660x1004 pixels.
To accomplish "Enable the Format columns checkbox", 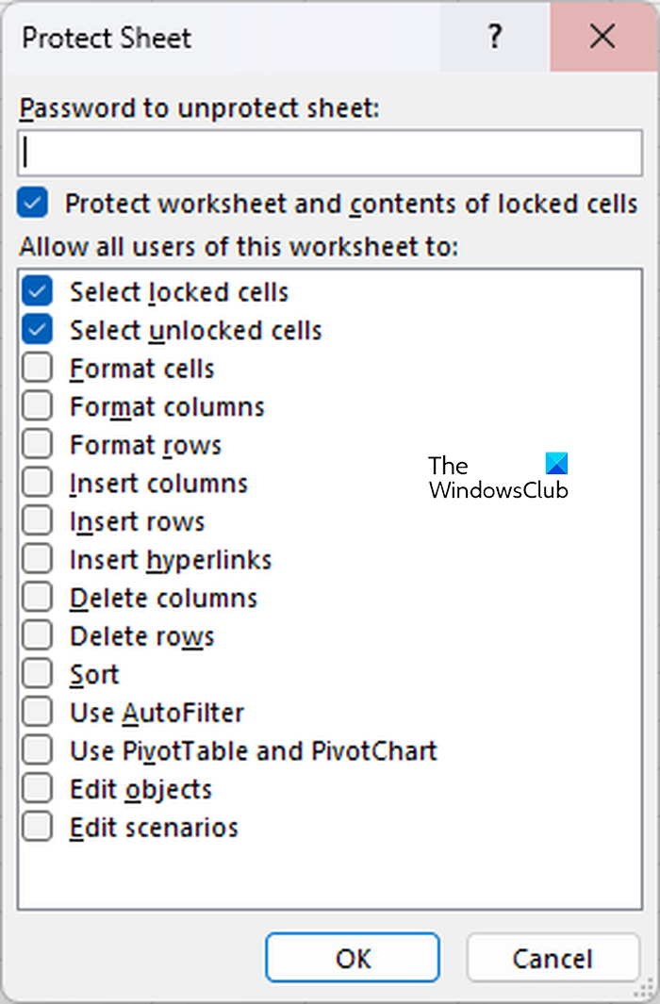I will [37, 406].
